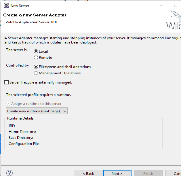This screenshot has height=176, width=181.
Task: Click the 'Create a new Server Adapter' heading
Action: [x=35, y=15]
